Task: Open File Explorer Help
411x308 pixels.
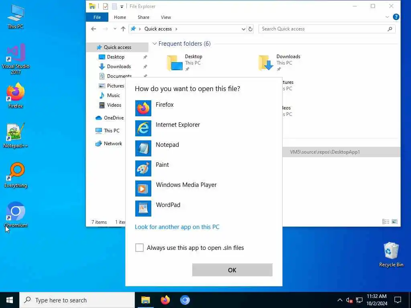Action: [396, 17]
